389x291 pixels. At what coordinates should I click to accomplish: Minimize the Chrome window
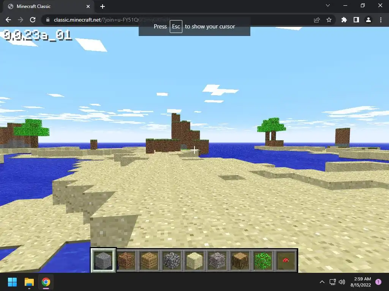[345, 5]
